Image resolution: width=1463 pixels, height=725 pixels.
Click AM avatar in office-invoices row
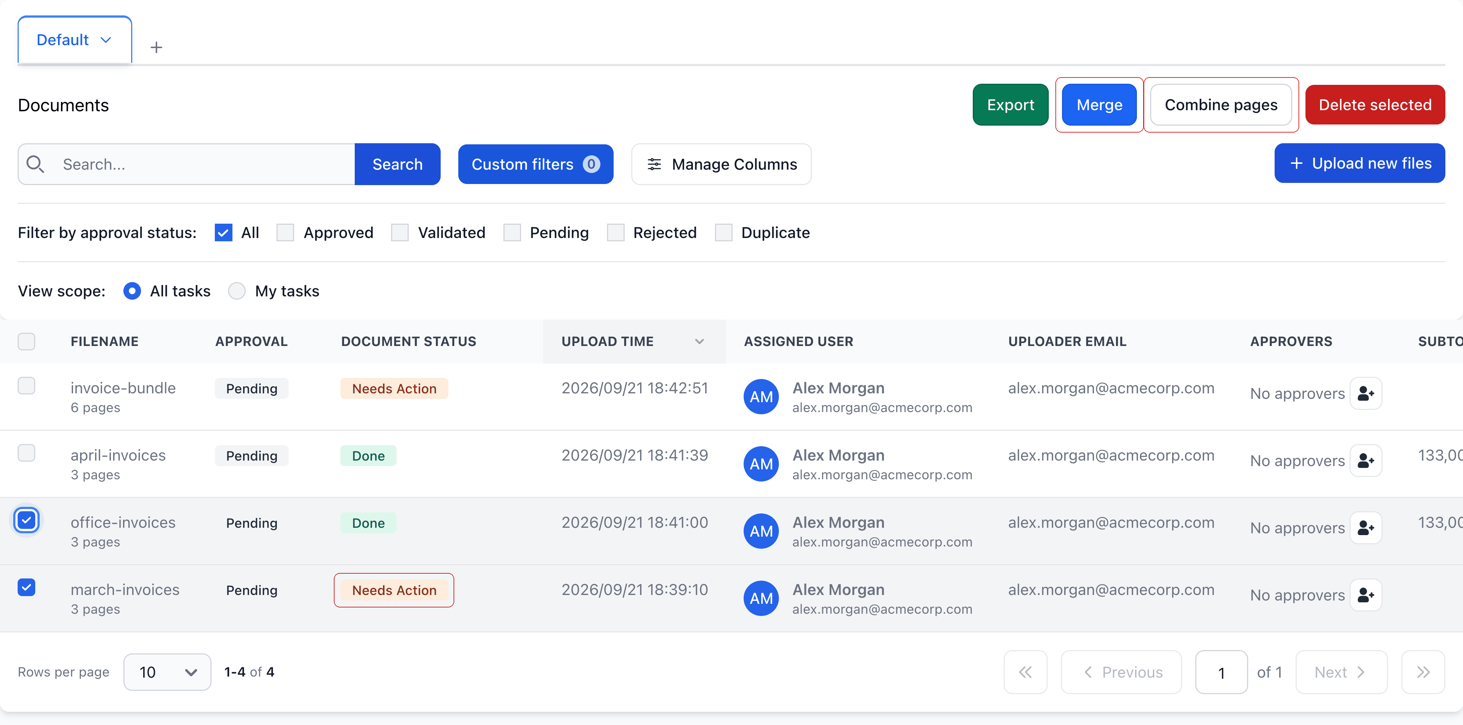pyautogui.click(x=761, y=531)
